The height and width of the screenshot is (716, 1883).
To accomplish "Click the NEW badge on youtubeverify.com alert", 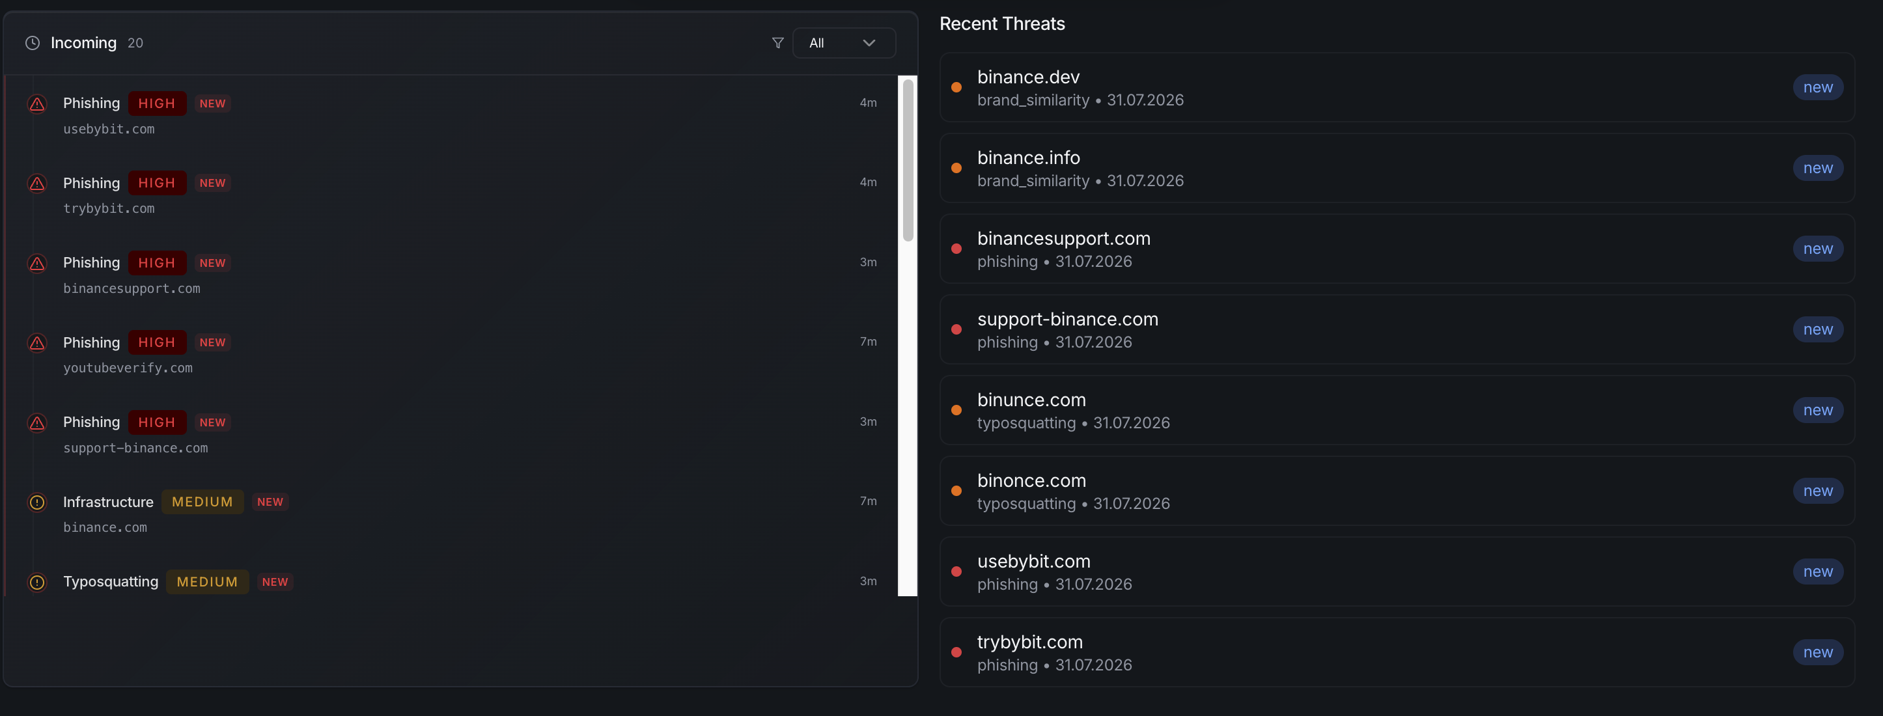I will click(x=213, y=342).
